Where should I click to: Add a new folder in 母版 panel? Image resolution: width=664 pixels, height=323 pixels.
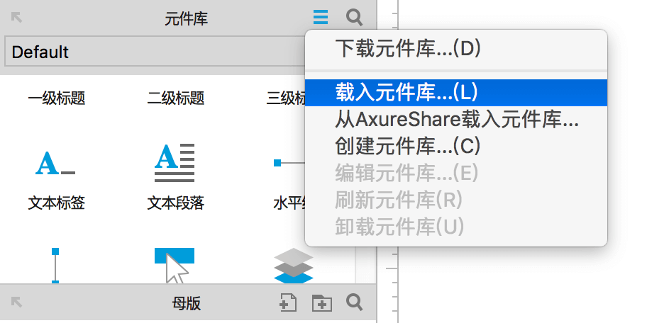[322, 303]
